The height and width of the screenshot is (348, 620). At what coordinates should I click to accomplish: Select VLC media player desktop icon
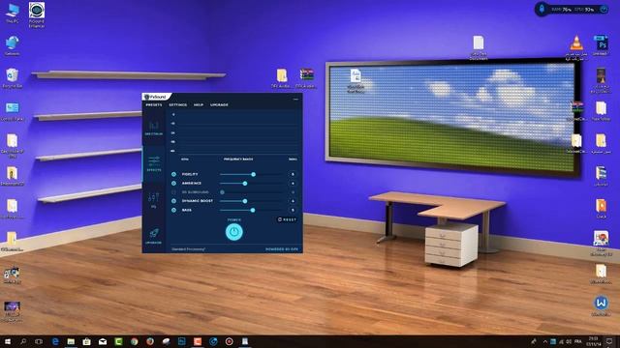(576, 47)
